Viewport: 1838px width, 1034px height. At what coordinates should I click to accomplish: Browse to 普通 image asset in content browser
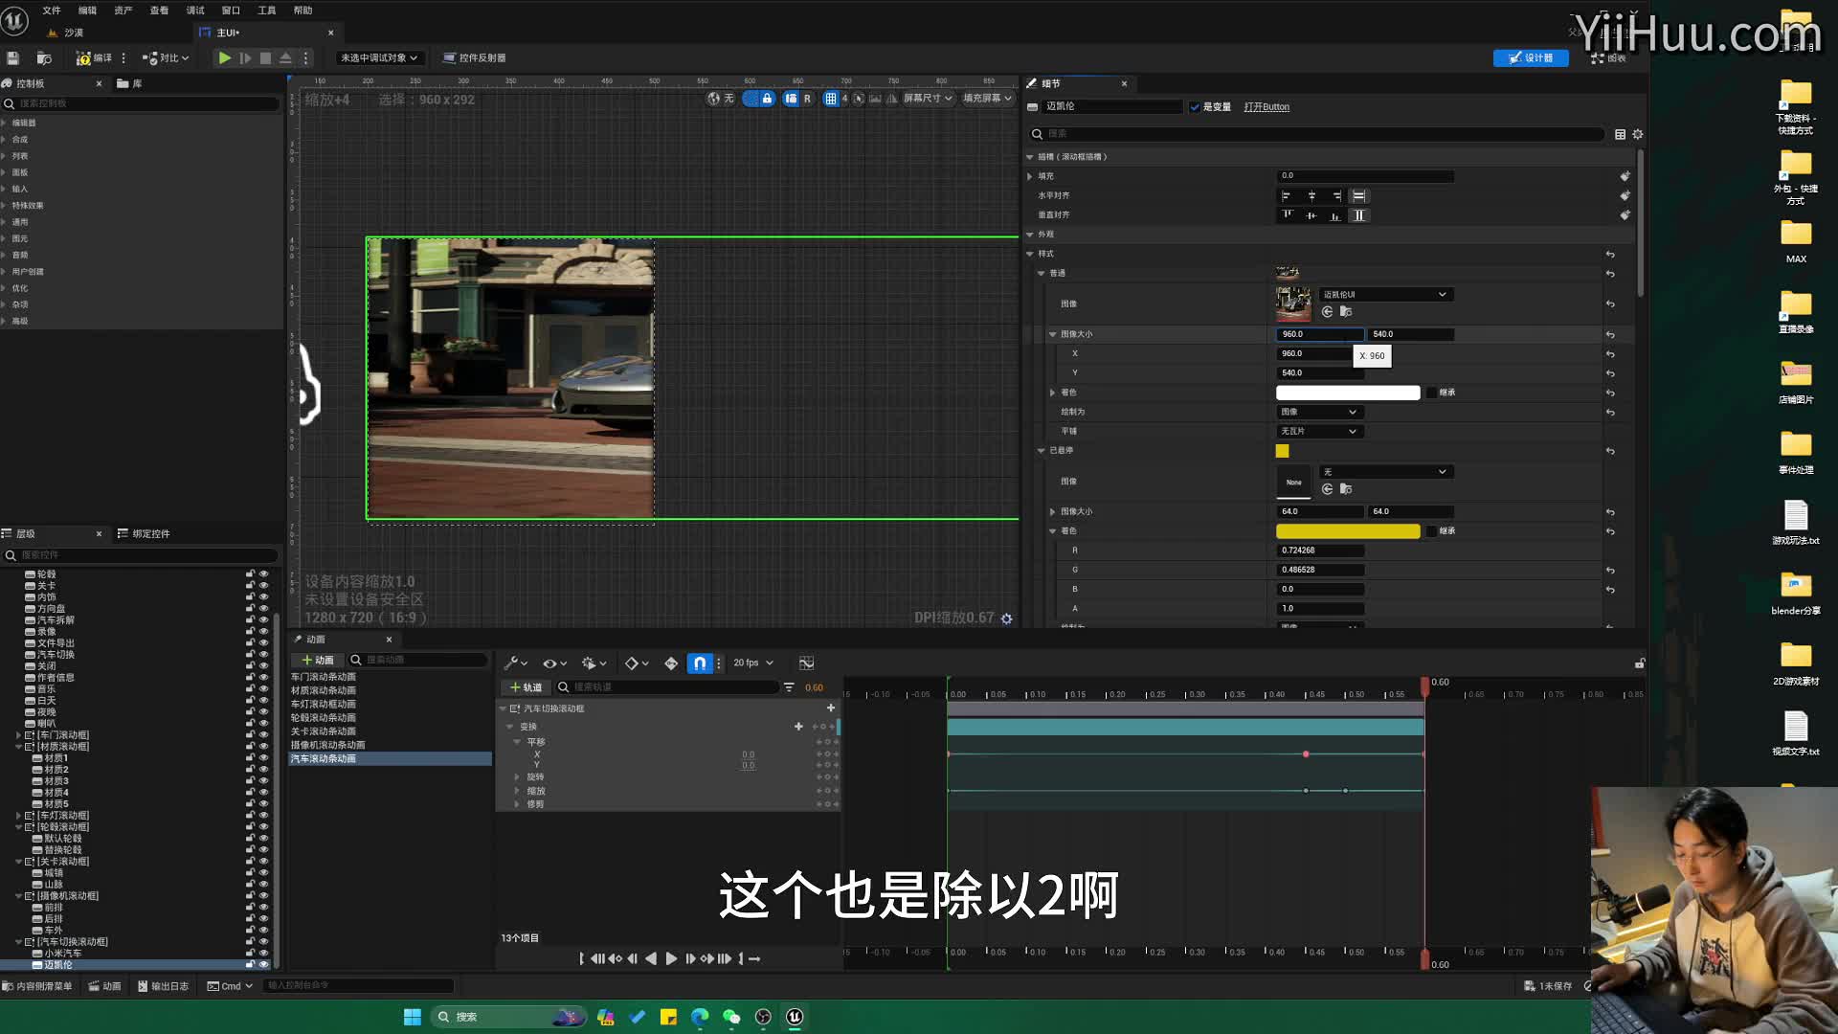tap(1346, 311)
